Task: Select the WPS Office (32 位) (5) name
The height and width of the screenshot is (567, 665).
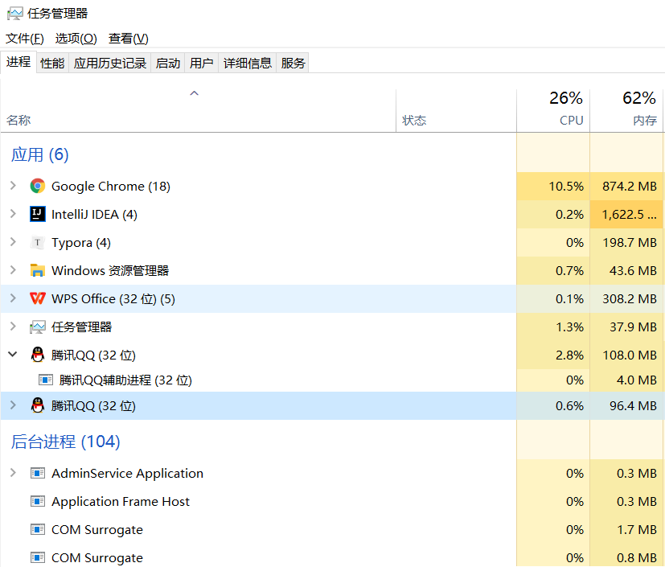Action: (113, 299)
